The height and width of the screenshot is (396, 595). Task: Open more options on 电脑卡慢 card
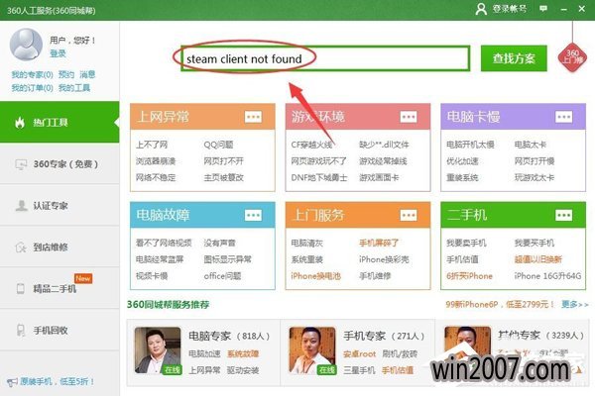(x=563, y=117)
